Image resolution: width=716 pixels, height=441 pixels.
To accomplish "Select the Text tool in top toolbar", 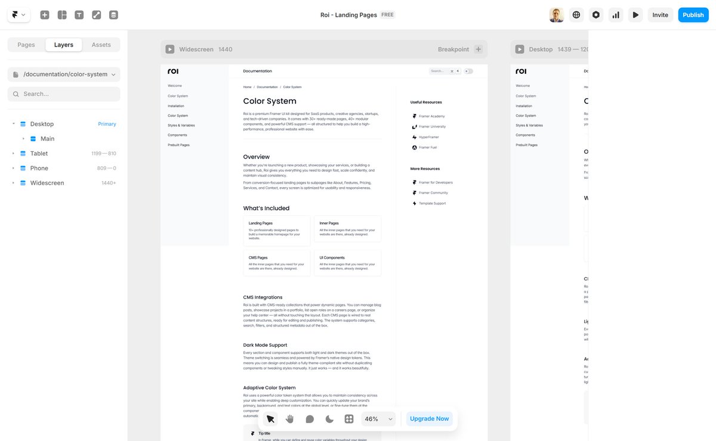I will pyautogui.click(x=79, y=15).
